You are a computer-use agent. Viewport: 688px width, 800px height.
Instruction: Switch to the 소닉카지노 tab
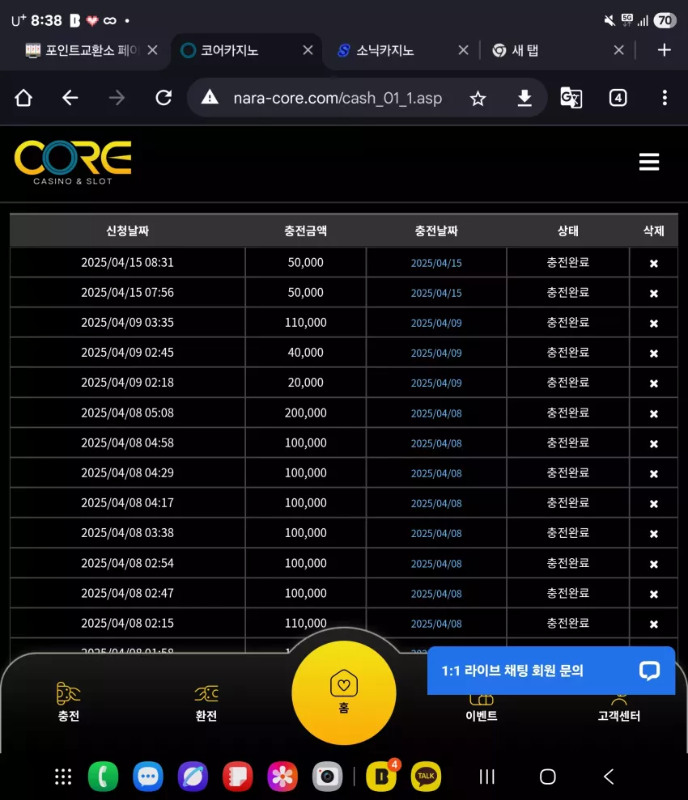pyautogui.click(x=385, y=50)
